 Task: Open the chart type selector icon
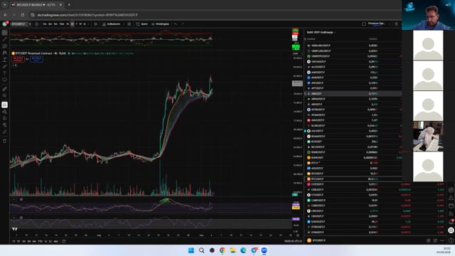(96, 24)
